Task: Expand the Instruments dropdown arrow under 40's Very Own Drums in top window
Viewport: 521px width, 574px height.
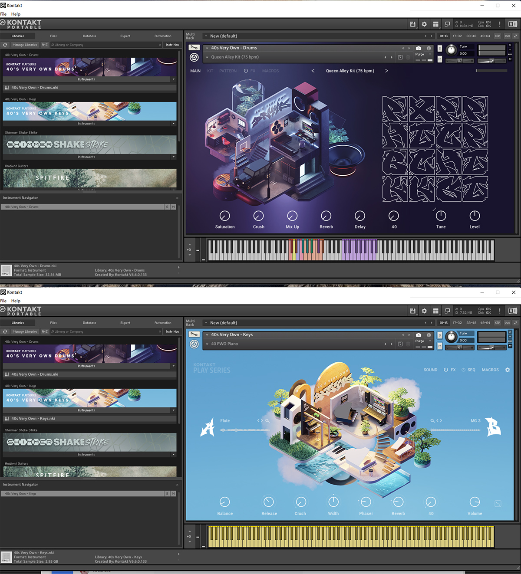Action: (x=174, y=79)
